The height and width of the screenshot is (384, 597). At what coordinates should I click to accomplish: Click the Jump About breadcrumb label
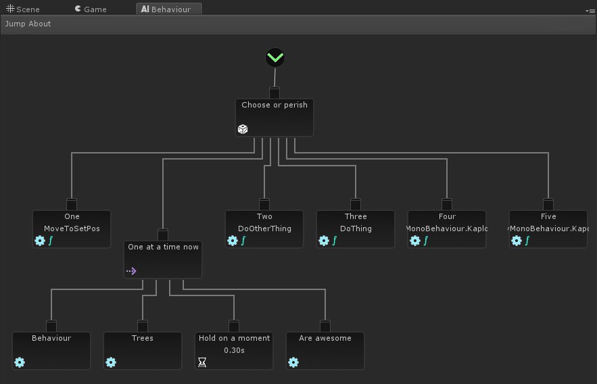coord(28,24)
